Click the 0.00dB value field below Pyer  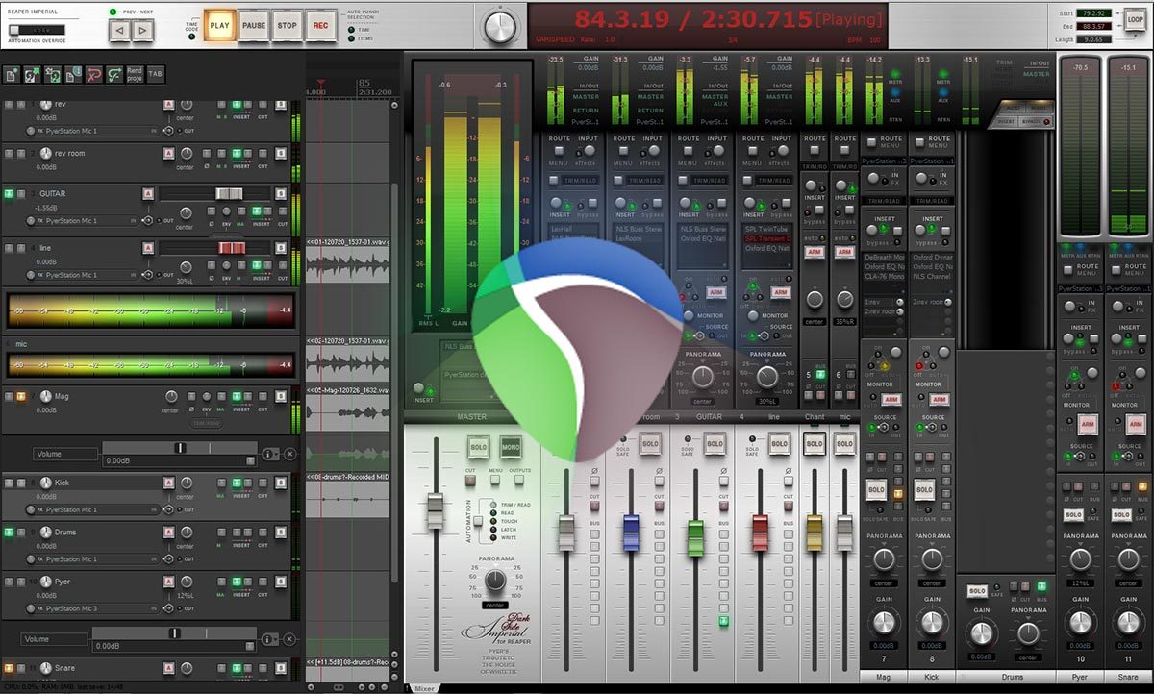pyautogui.click(x=175, y=647)
